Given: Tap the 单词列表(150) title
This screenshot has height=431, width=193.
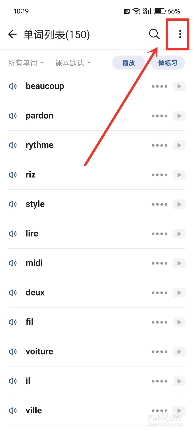Looking at the screenshot, I should [x=57, y=34].
